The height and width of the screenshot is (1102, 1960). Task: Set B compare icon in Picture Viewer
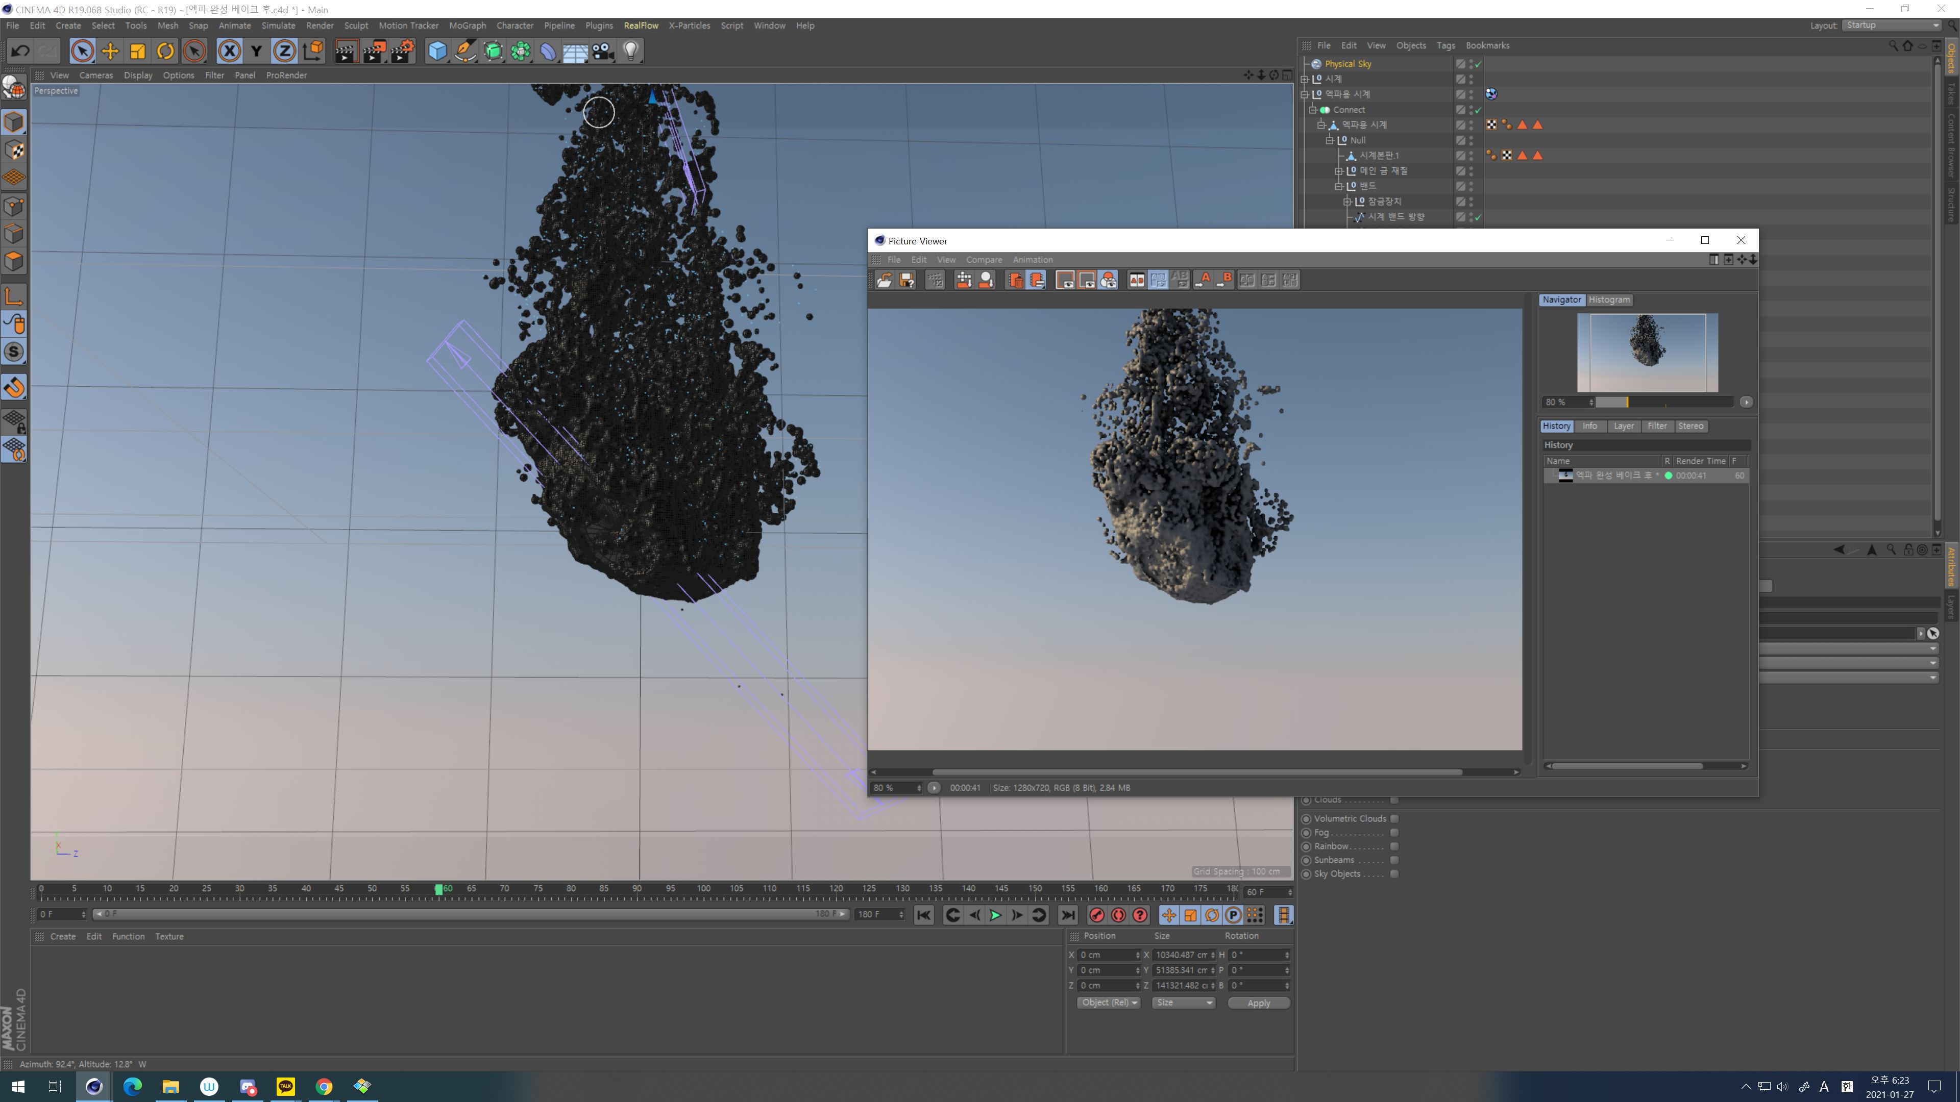[1224, 281]
